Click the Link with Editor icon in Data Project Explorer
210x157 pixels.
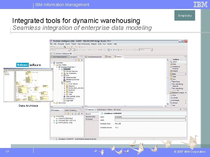click(79, 60)
